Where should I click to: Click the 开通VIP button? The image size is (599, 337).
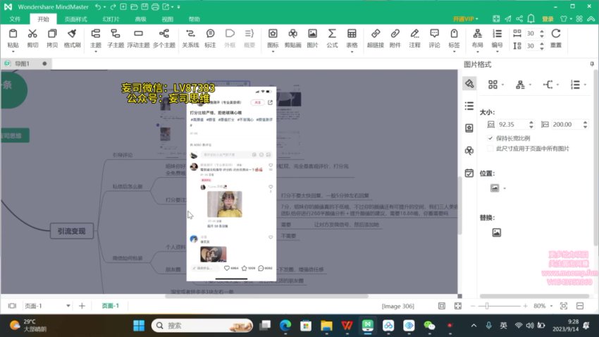[484, 19]
